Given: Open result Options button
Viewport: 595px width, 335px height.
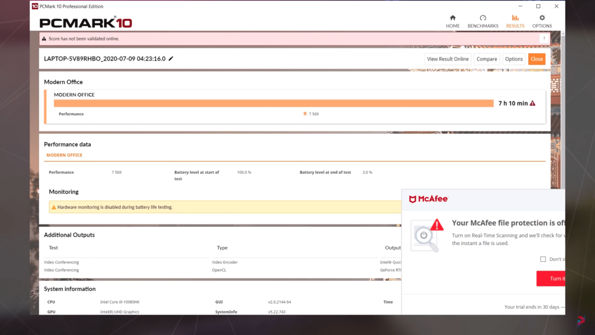Looking at the screenshot, I should point(514,59).
